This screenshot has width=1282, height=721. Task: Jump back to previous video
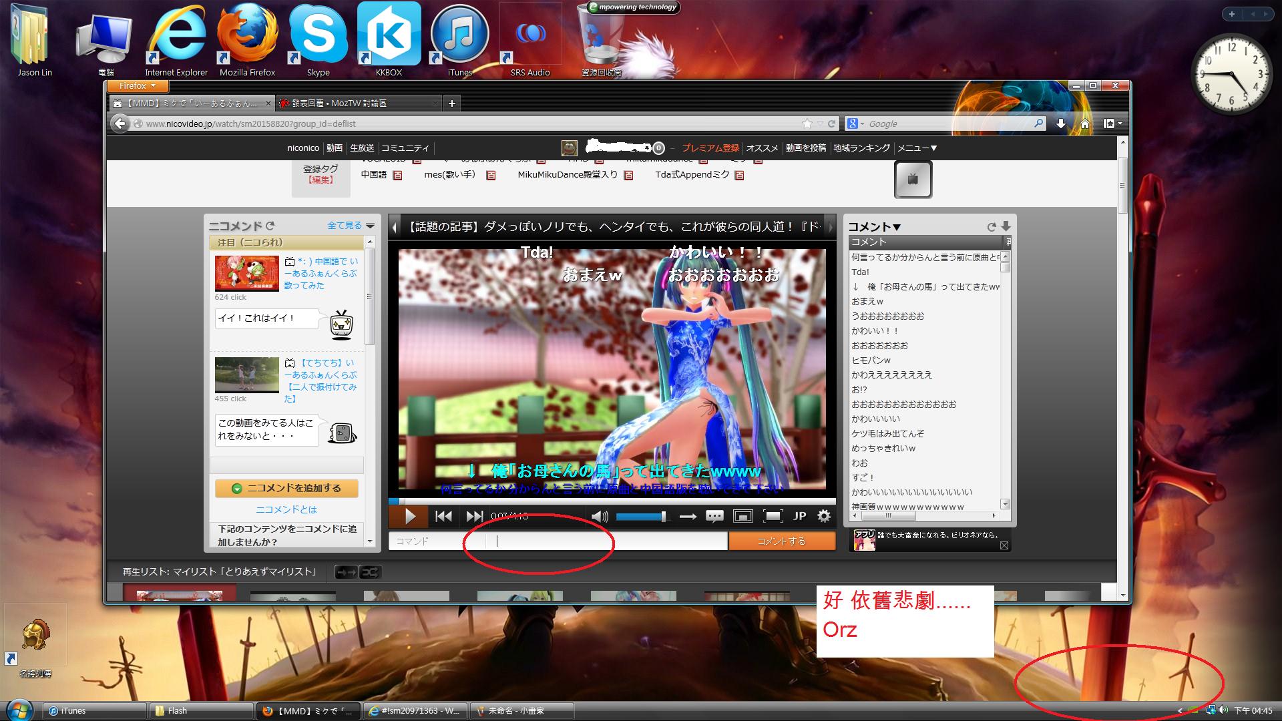pyautogui.click(x=443, y=516)
